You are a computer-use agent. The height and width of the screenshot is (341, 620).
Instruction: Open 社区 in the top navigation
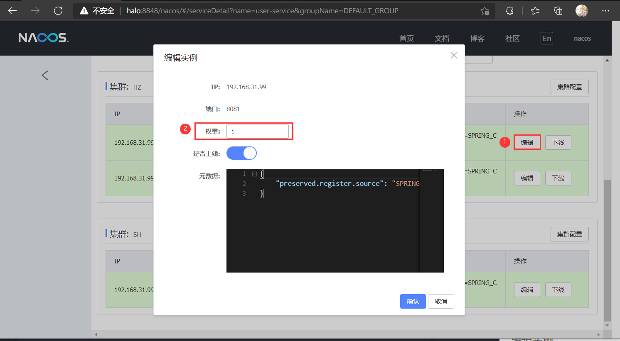pyautogui.click(x=512, y=39)
